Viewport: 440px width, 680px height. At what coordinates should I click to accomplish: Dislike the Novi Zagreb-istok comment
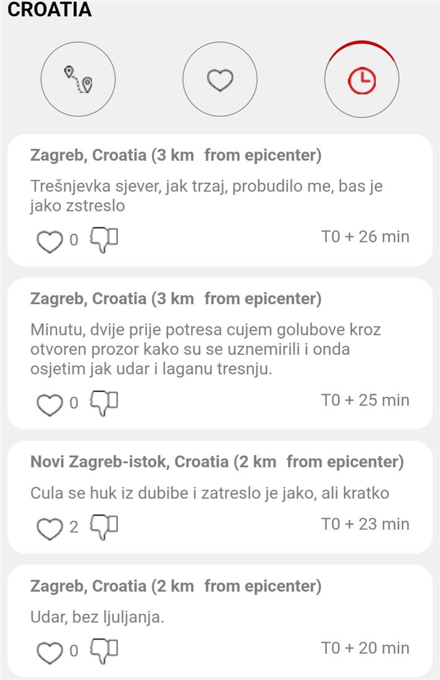point(104,526)
